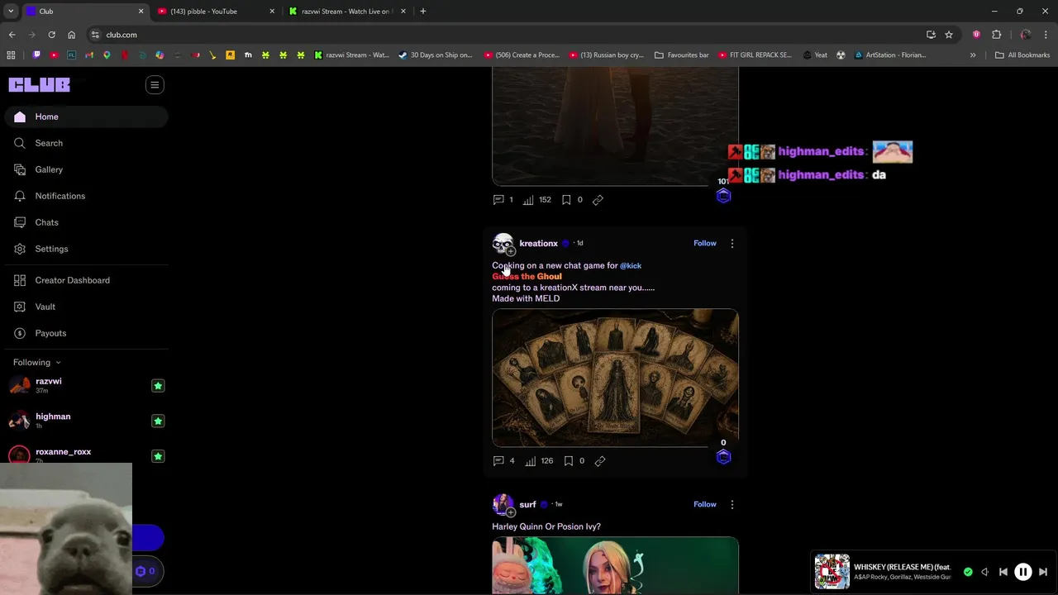Open kreationx username link
The width and height of the screenshot is (1058, 595).
point(538,244)
